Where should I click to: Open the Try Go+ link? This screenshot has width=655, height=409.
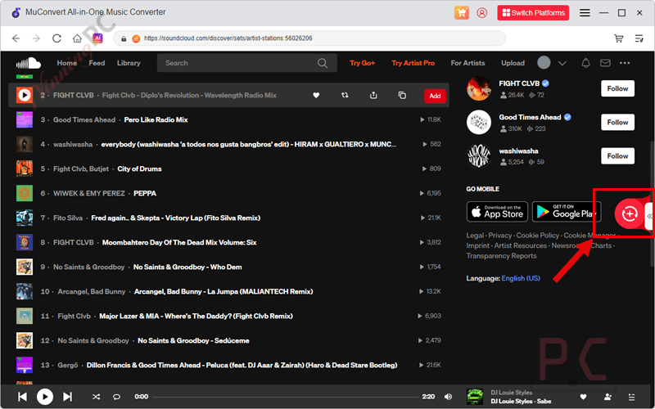click(x=362, y=63)
